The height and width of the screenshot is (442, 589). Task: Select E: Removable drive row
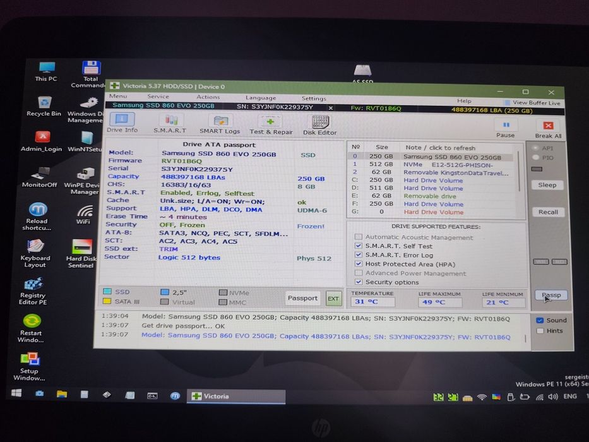coord(431,196)
